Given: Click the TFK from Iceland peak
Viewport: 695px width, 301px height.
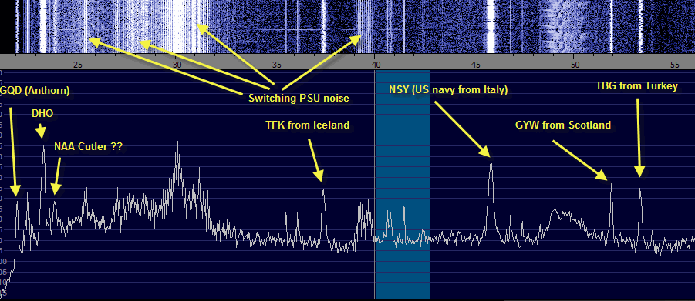Looking at the screenshot, I should [x=323, y=191].
